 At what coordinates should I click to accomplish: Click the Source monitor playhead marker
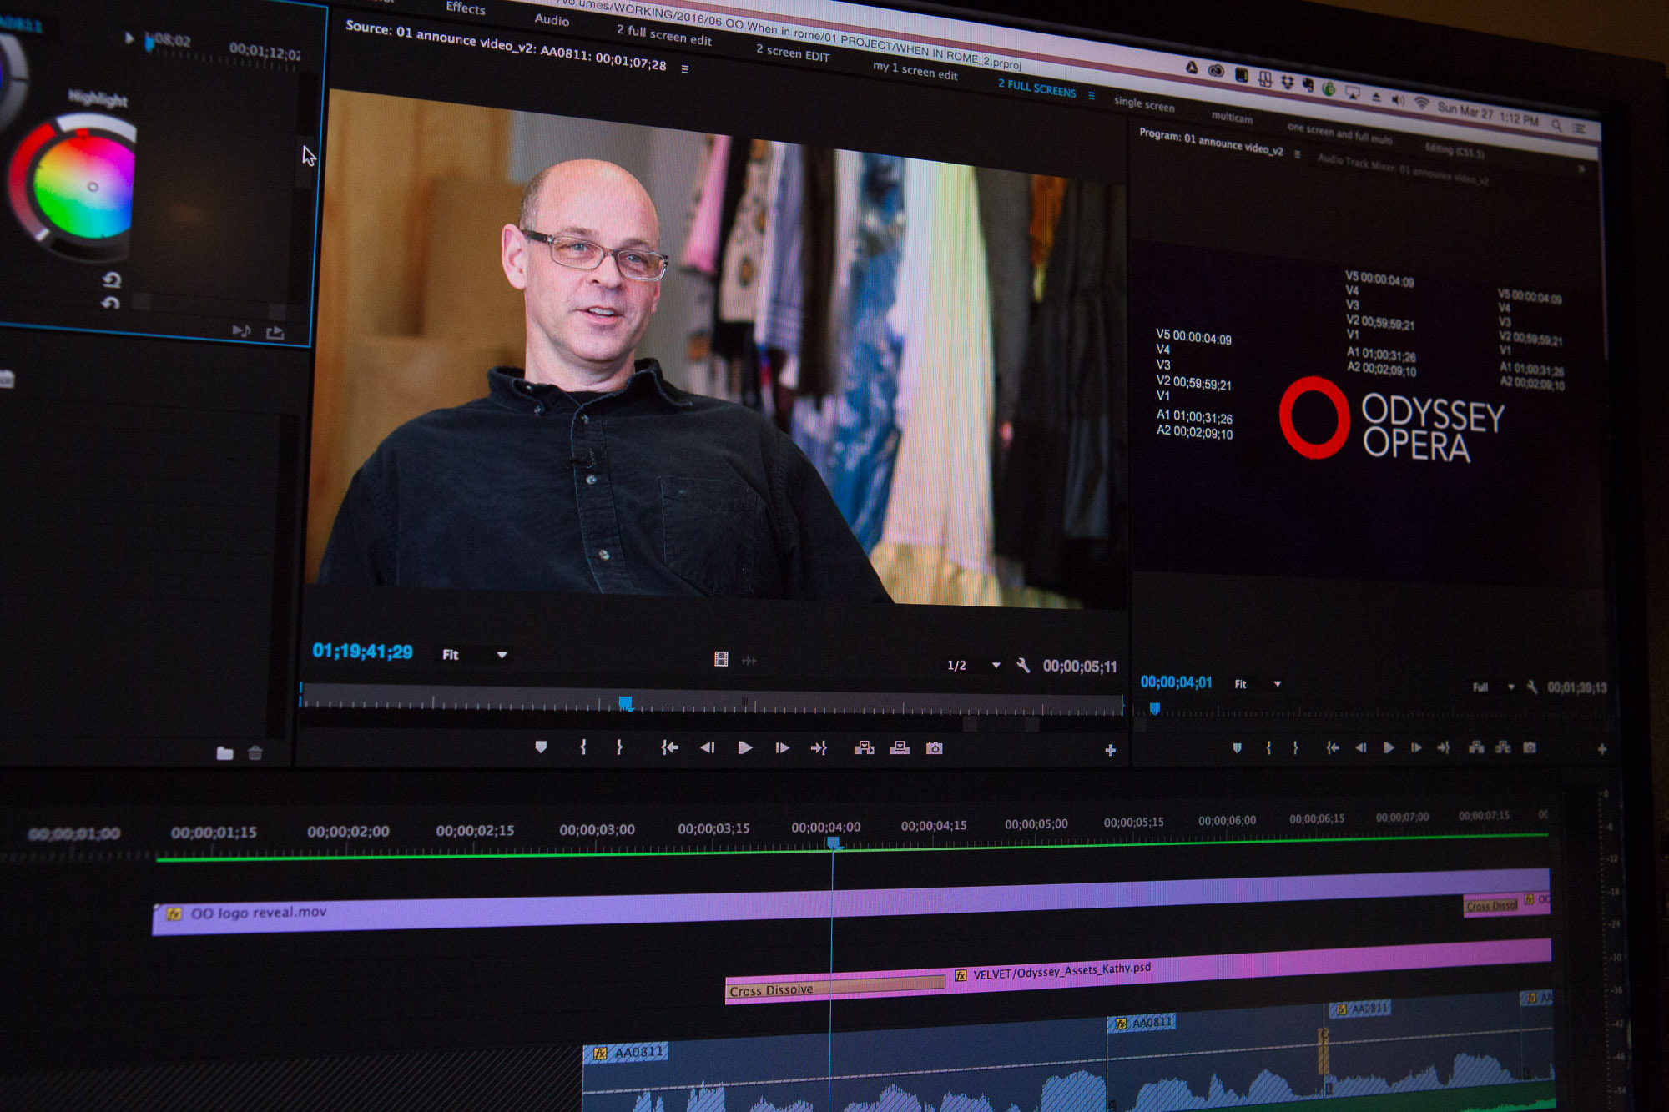(625, 703)
